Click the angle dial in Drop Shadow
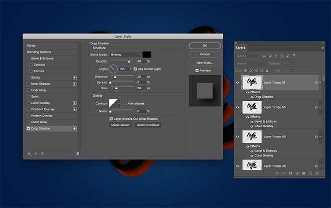This screenshot has height=208, width=331. (112, 68)
